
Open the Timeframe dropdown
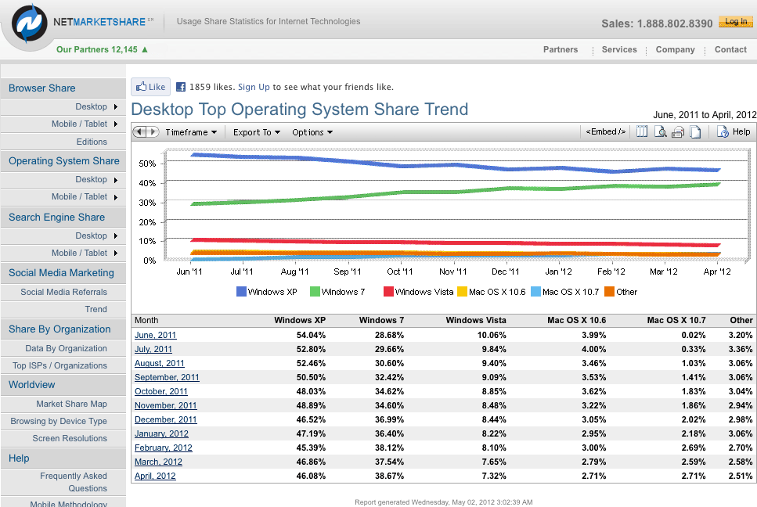(191, 132)
